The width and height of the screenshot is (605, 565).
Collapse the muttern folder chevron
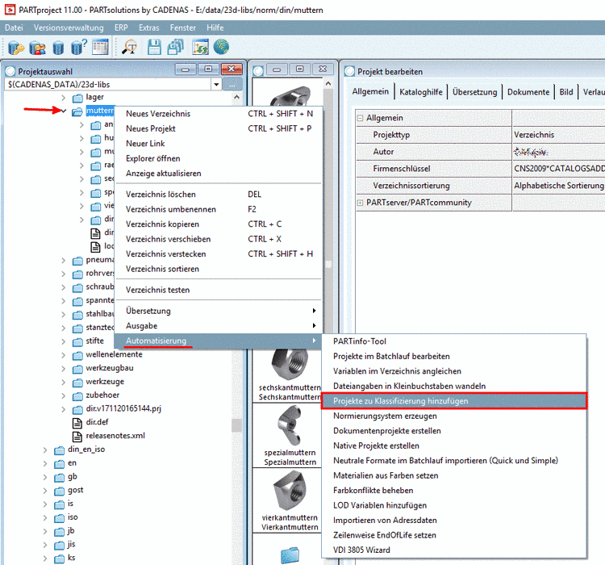[64, 111]
